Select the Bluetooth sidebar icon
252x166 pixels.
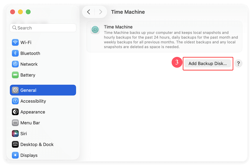coord(15,53)
